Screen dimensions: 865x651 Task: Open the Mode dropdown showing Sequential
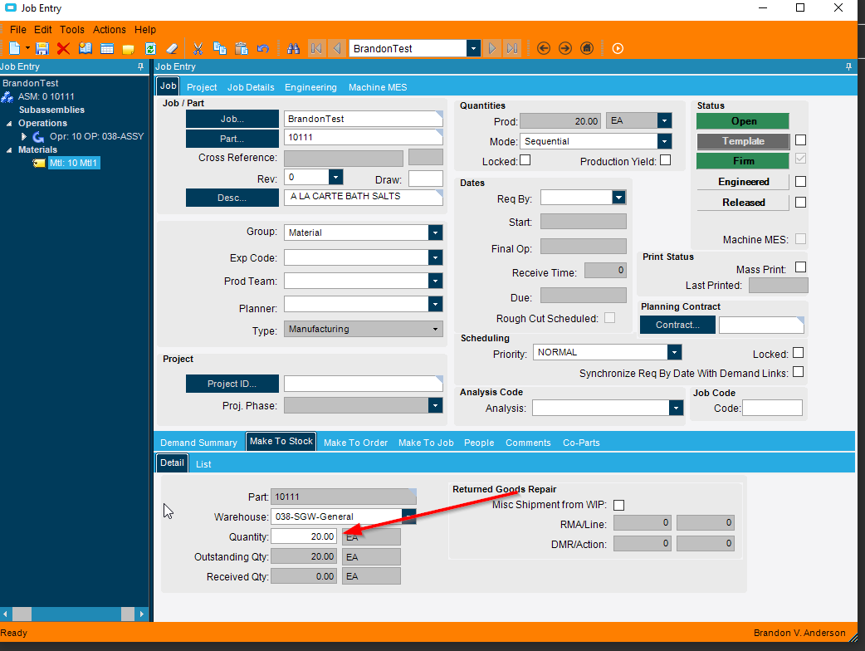point(664,141)
